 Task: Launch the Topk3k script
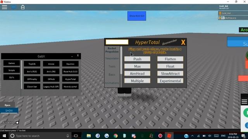pos(32,64)
